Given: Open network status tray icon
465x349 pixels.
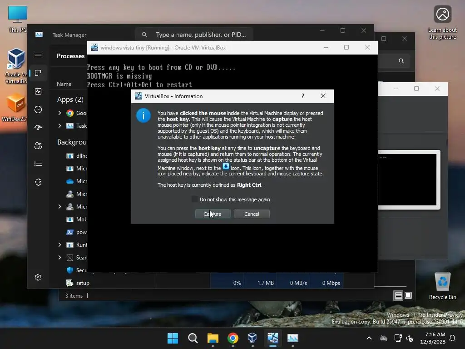Looking at the screenshot, I should click(398, 338).
